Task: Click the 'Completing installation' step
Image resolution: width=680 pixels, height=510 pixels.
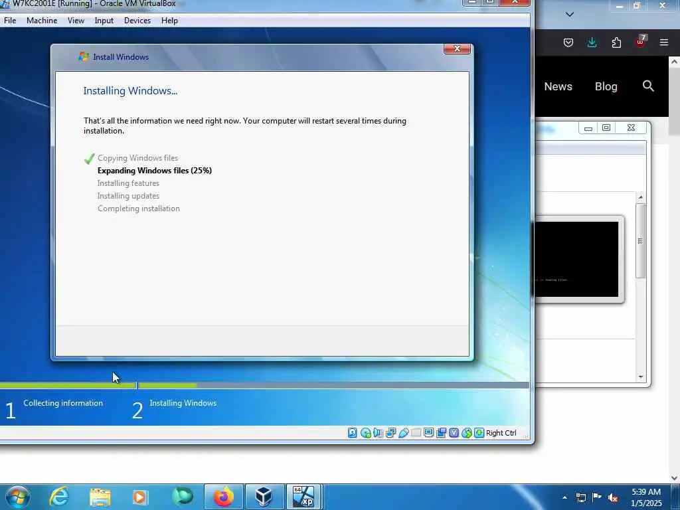Action: pyautogui.click(x=138, y=208)
